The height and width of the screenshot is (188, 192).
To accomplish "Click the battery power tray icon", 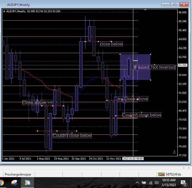I will coord(144,183).
